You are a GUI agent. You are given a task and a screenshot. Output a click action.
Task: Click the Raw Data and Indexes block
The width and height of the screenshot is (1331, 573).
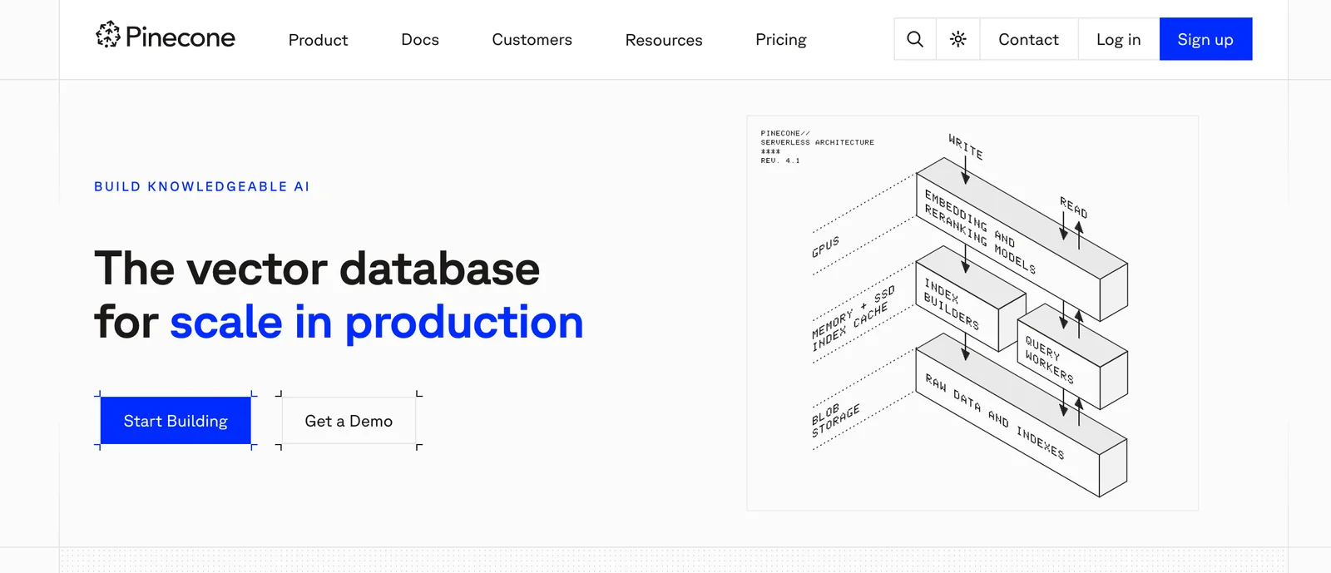click(x=995, y=416)
